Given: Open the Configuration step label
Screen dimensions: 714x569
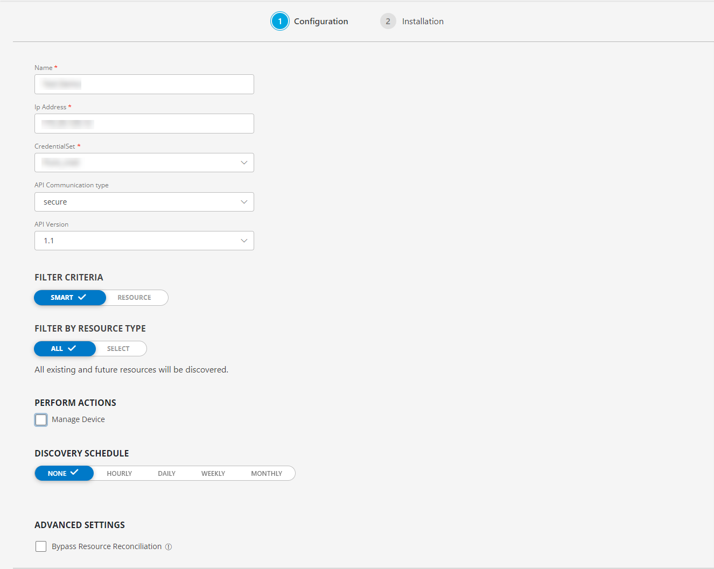Looking at the screenshot, I should [x=321, y=22].
